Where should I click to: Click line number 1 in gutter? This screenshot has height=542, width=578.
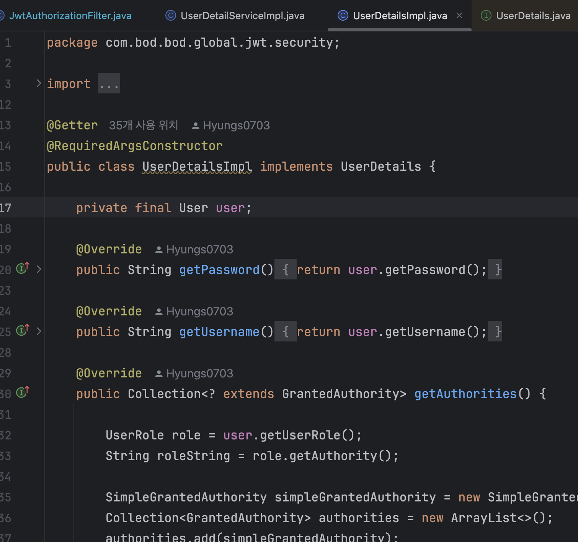[8, 42]
